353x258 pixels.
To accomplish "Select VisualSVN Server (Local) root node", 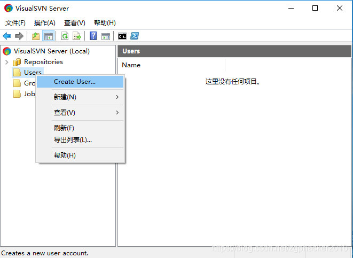I will [52, 51].
